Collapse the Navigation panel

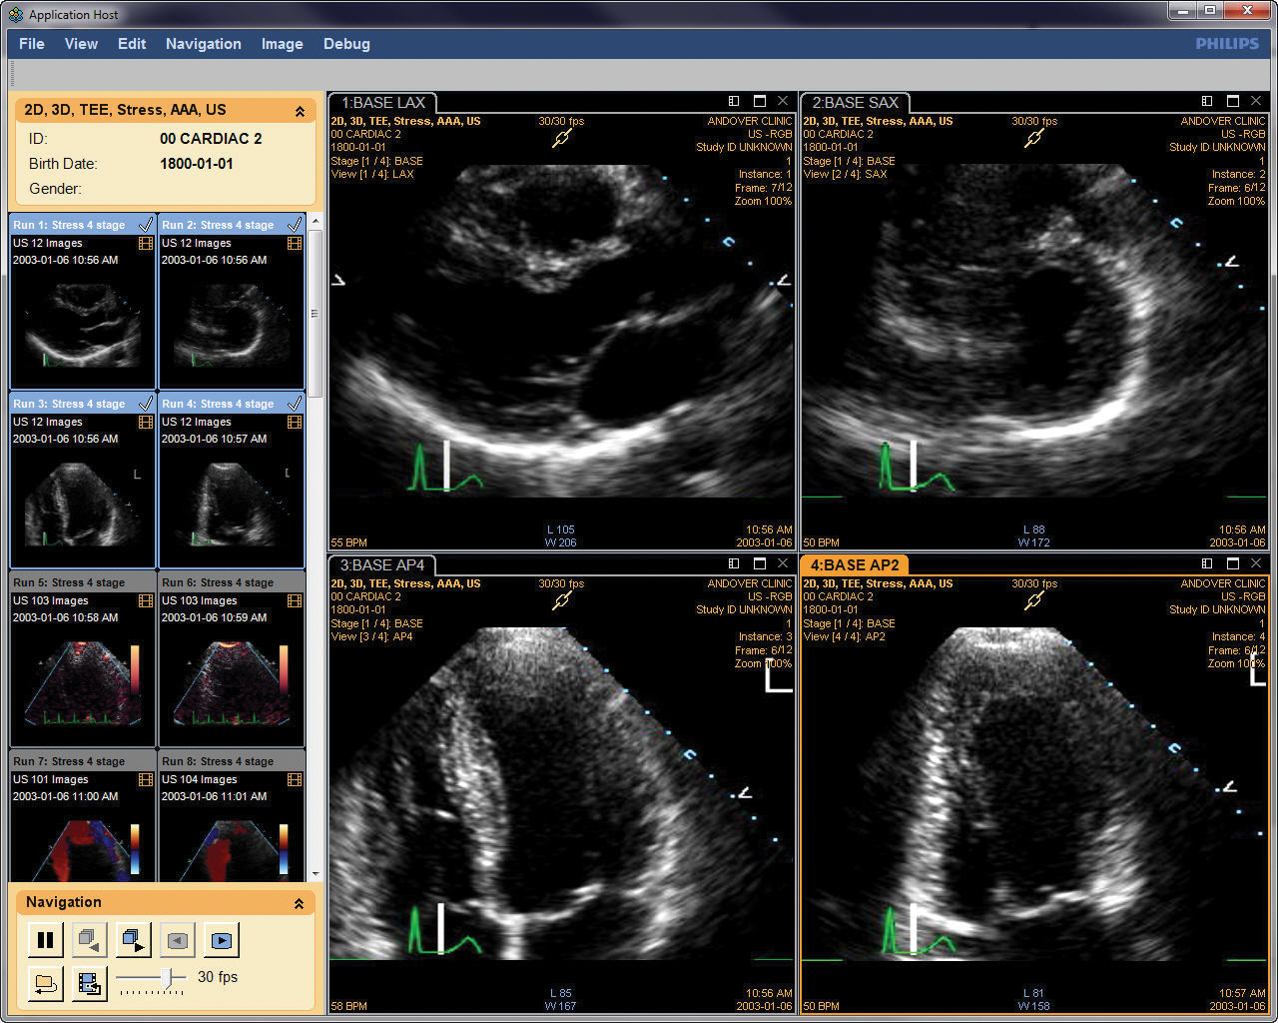[x=300, y=903]
